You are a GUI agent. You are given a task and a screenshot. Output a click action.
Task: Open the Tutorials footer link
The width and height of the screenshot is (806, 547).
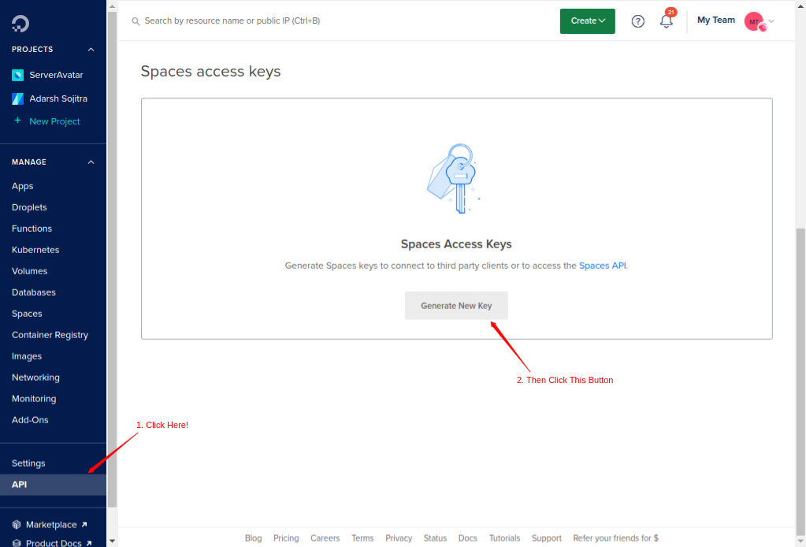504,538
